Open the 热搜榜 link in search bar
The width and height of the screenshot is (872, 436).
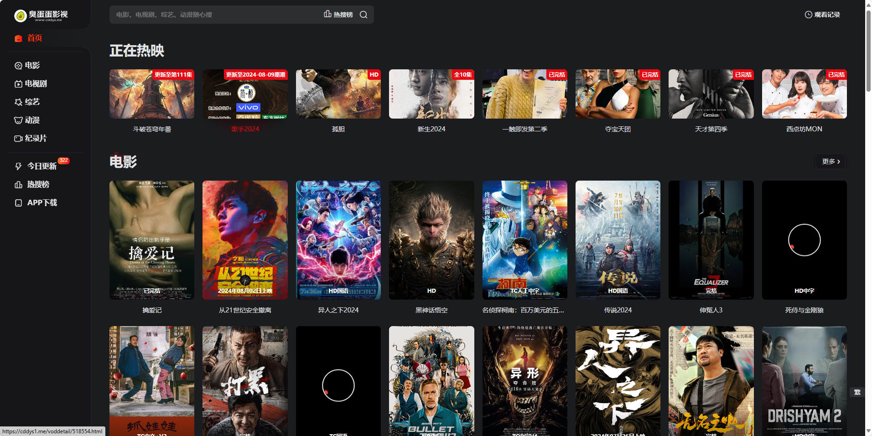pos(338,15)
